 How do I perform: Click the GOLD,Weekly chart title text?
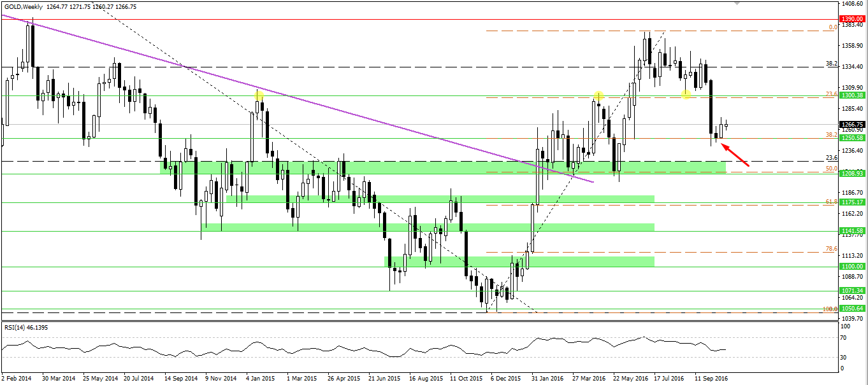tap(22, 6)
